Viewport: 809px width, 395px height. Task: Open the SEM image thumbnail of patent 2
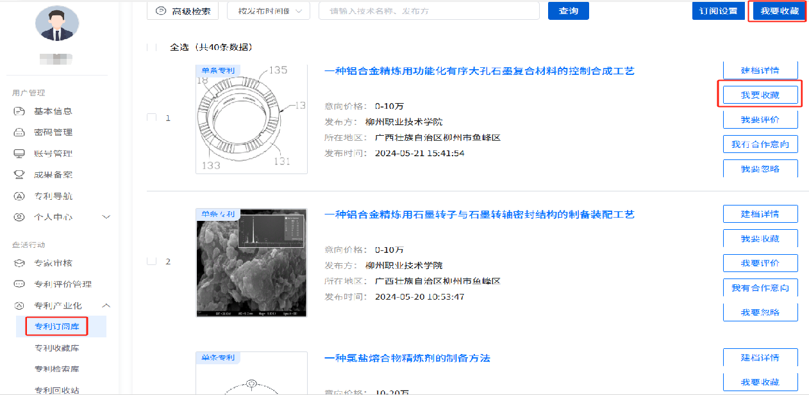point(251,262)
